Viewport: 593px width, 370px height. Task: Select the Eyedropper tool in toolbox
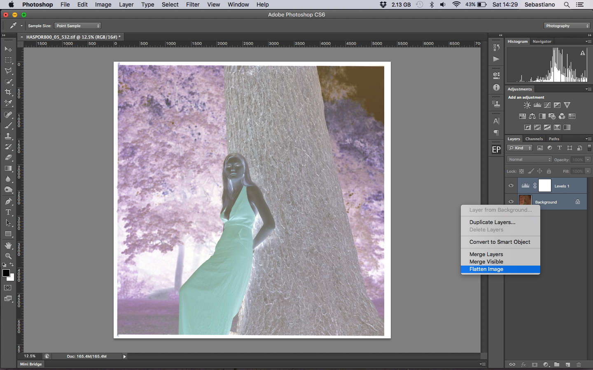click(x=8, y=103)
